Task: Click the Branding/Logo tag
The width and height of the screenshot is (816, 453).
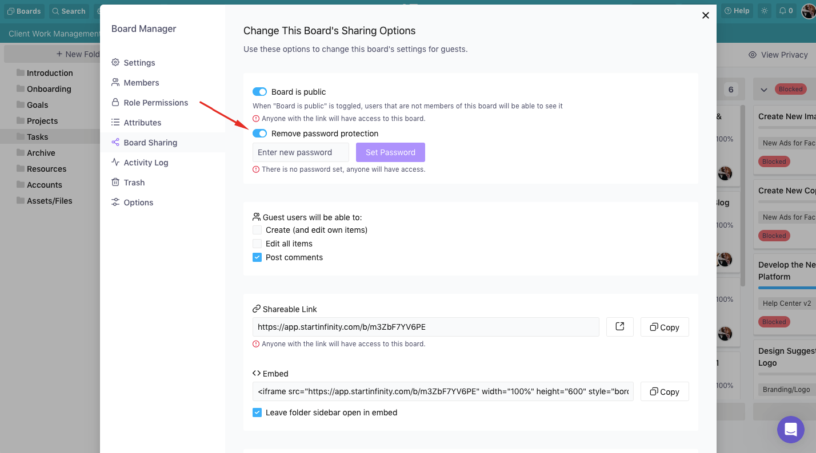Action: point(786,390)
